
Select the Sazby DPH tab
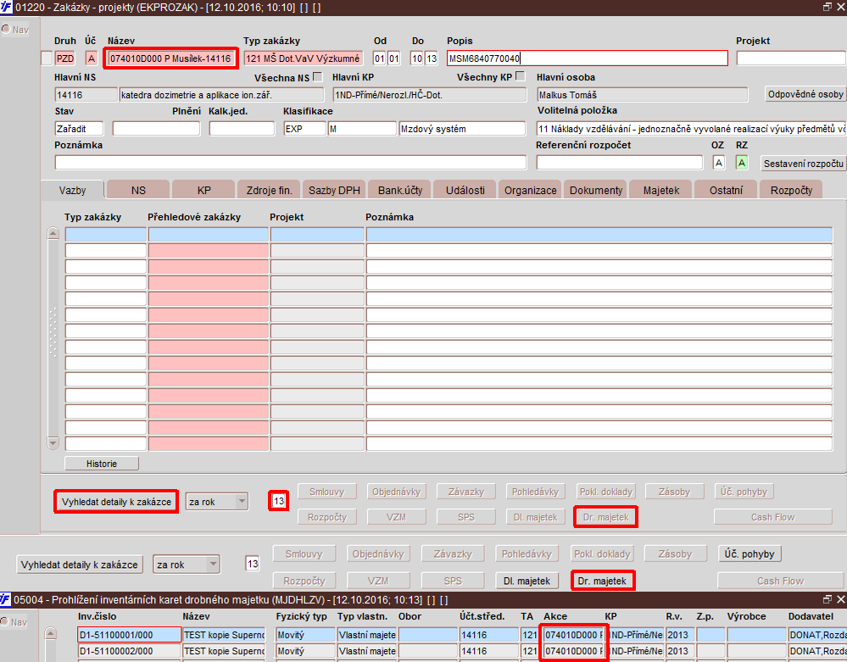(x=334, y=190)
